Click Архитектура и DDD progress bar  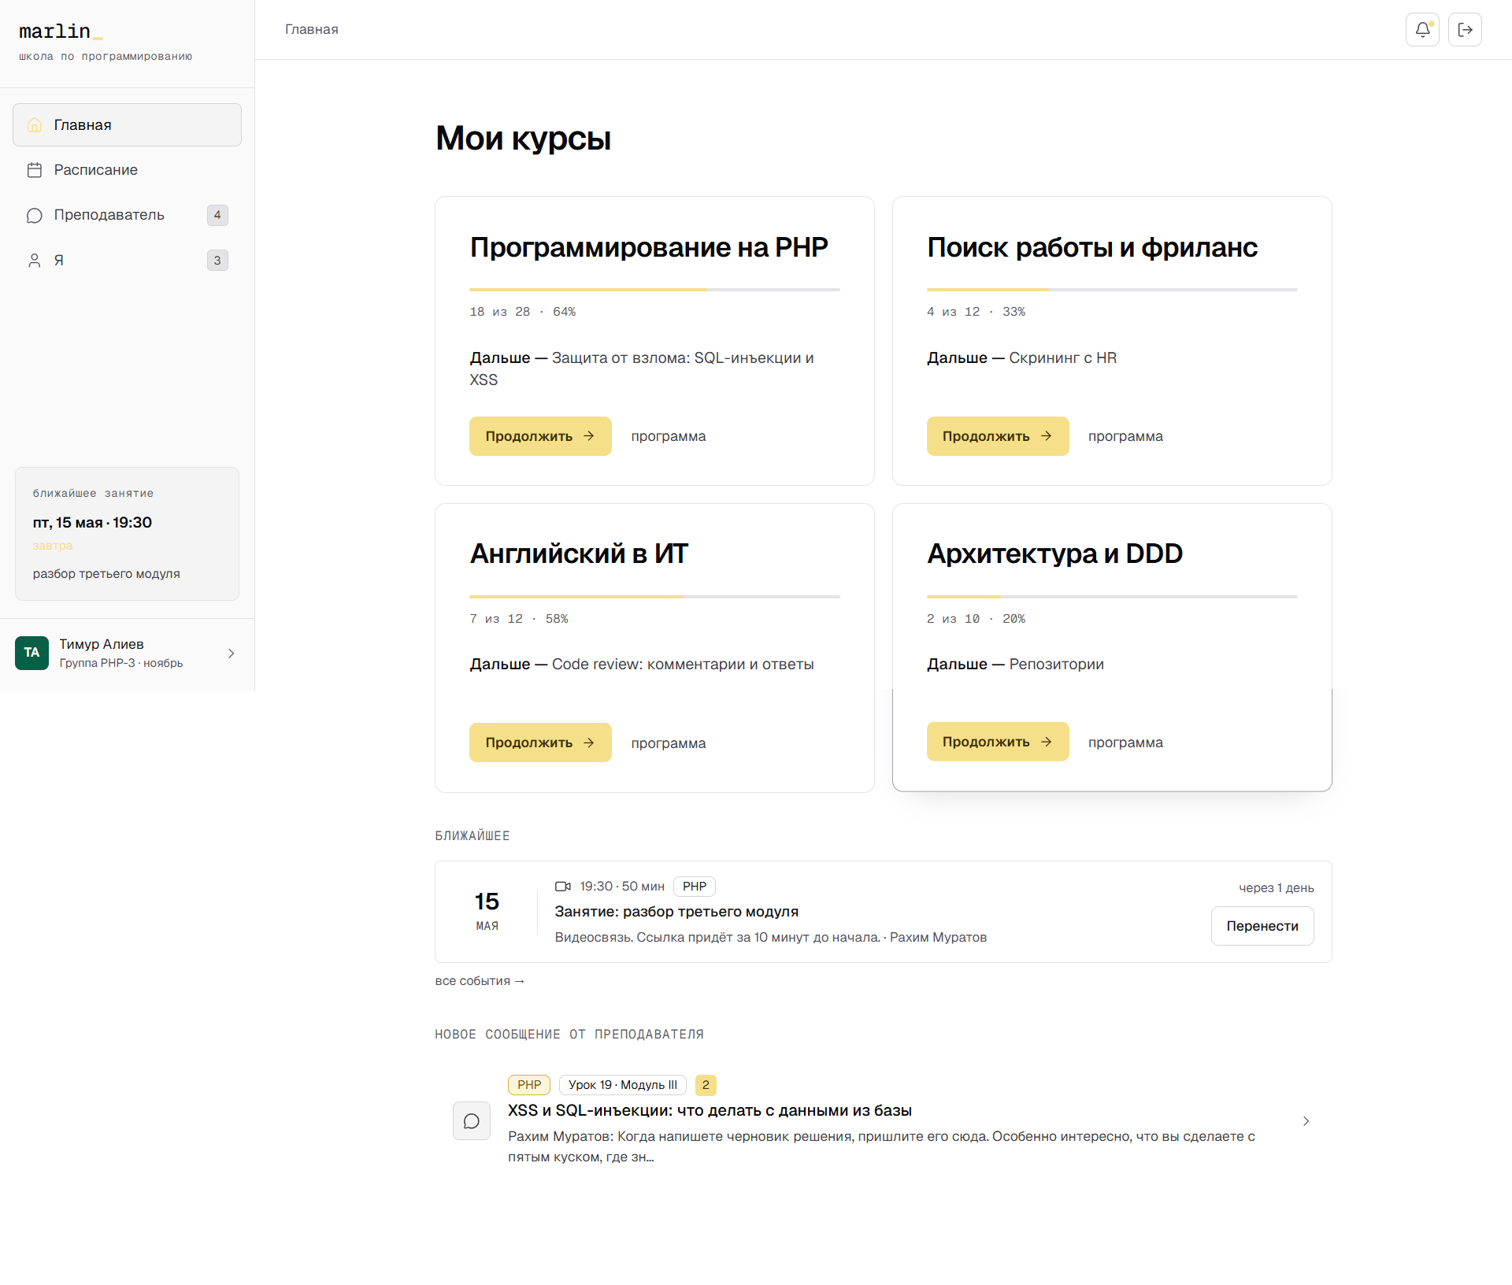click(1112, 597)
